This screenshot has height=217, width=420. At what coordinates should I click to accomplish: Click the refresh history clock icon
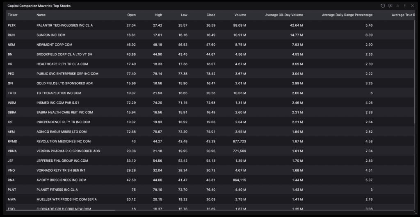(383, 6)
